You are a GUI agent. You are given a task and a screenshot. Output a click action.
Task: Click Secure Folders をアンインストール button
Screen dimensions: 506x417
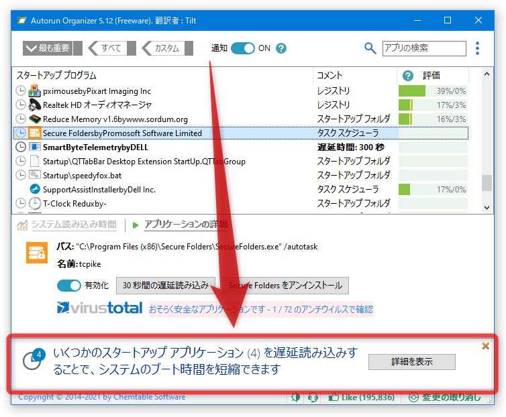285,286
